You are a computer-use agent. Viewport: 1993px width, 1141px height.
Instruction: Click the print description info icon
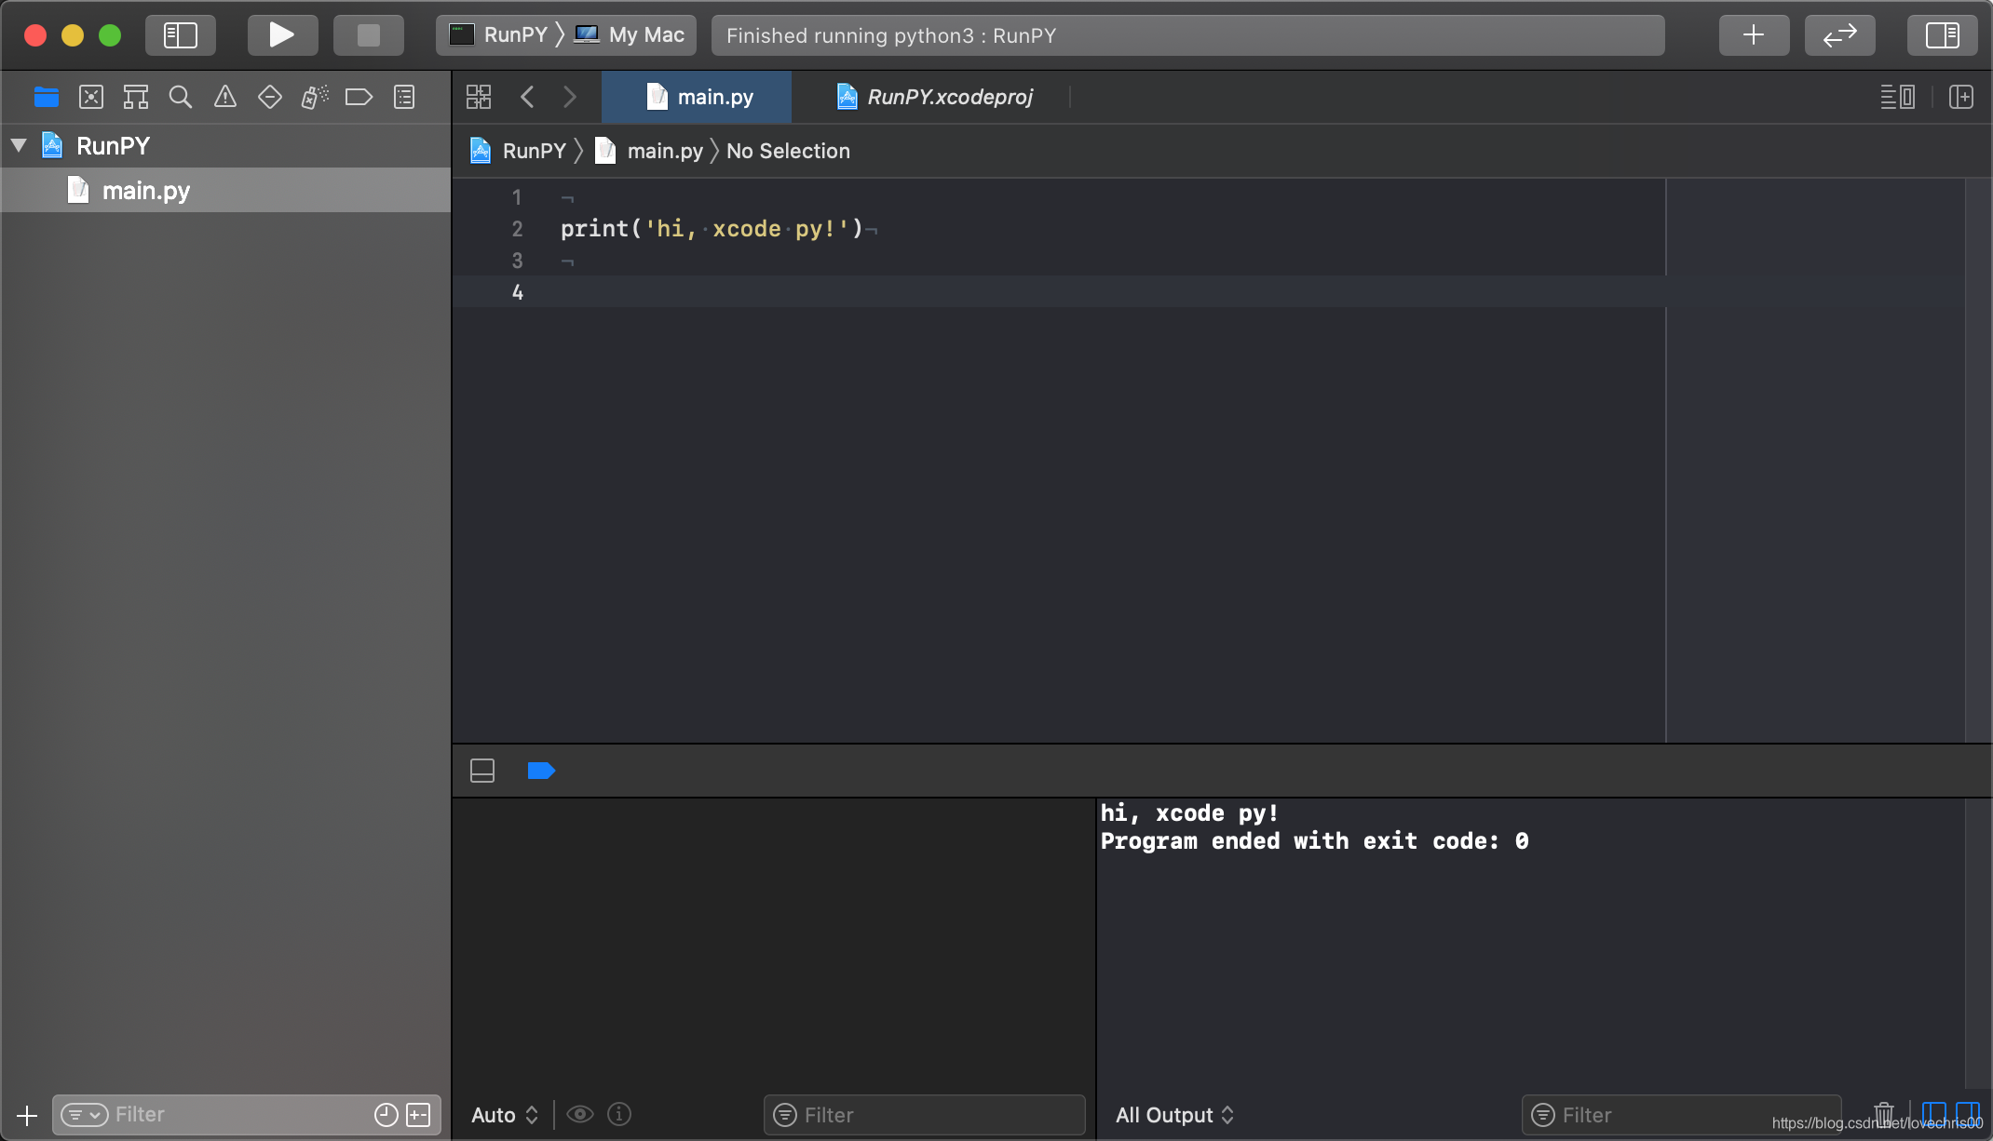click(x=619, y=1114)
